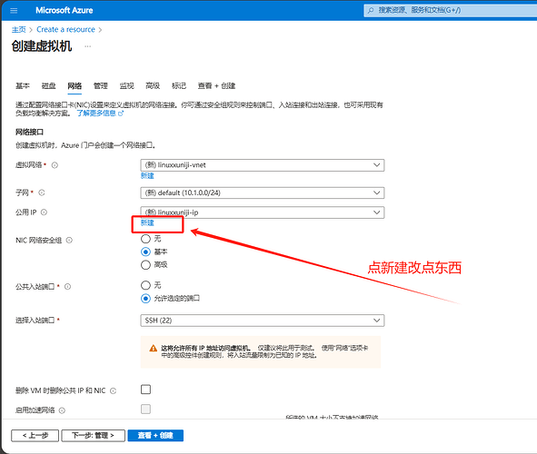Switch to the 管理 tab
The width and height of the screenshot is (537, 454).
coord(101,86)
